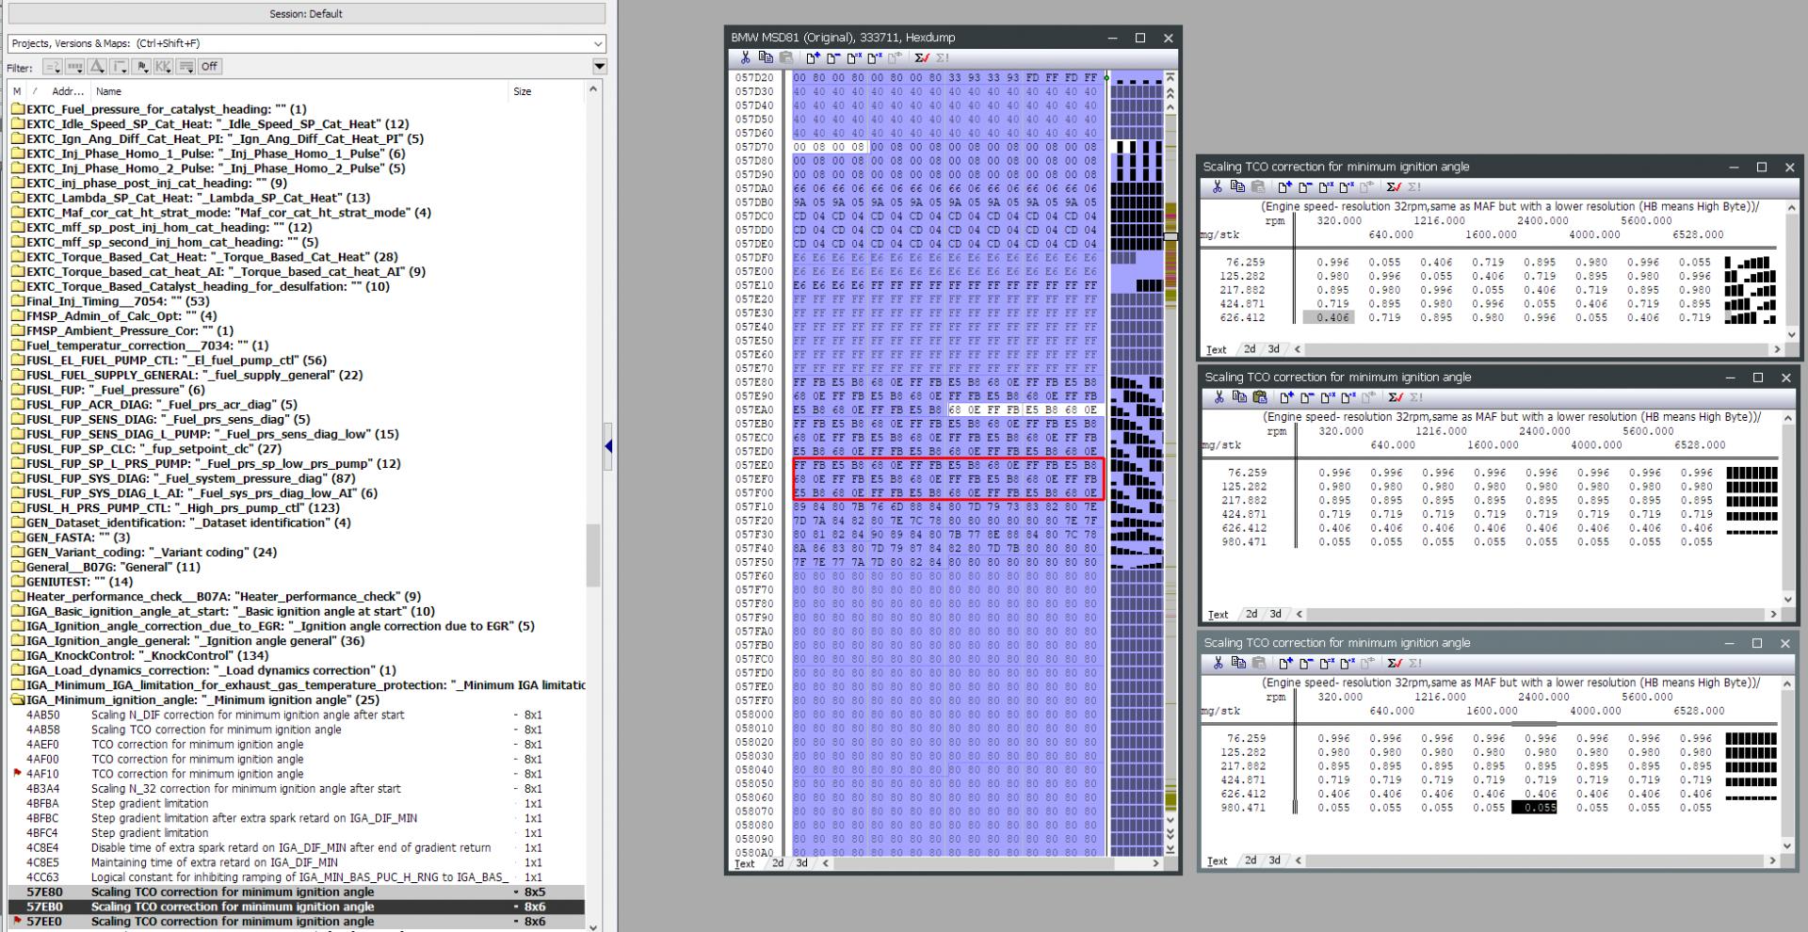Toggle the flag filter button
Image resolution: width=1808 pixels, height=932 pixels.
tap(141, 67)
